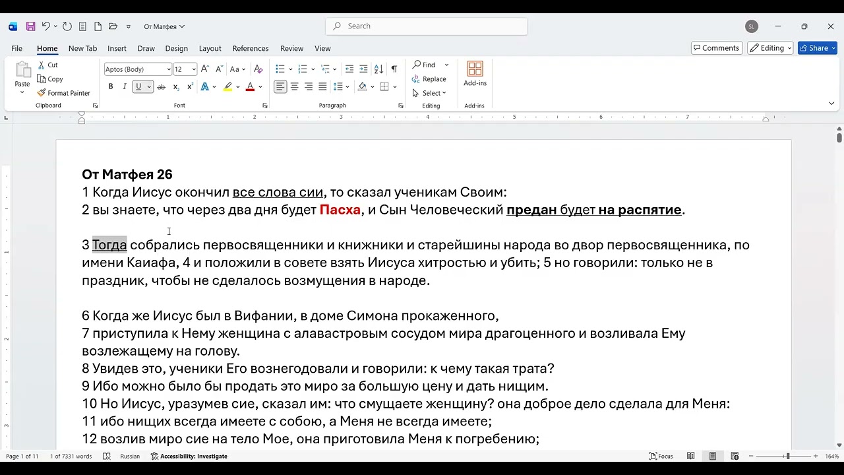This screenshot has width=844, height=475.
Task: Open the Paragraph dialog launcher
Action: coord(401,106)
